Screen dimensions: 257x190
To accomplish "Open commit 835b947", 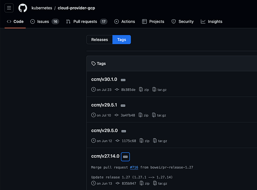I will [x=129, y=184].
